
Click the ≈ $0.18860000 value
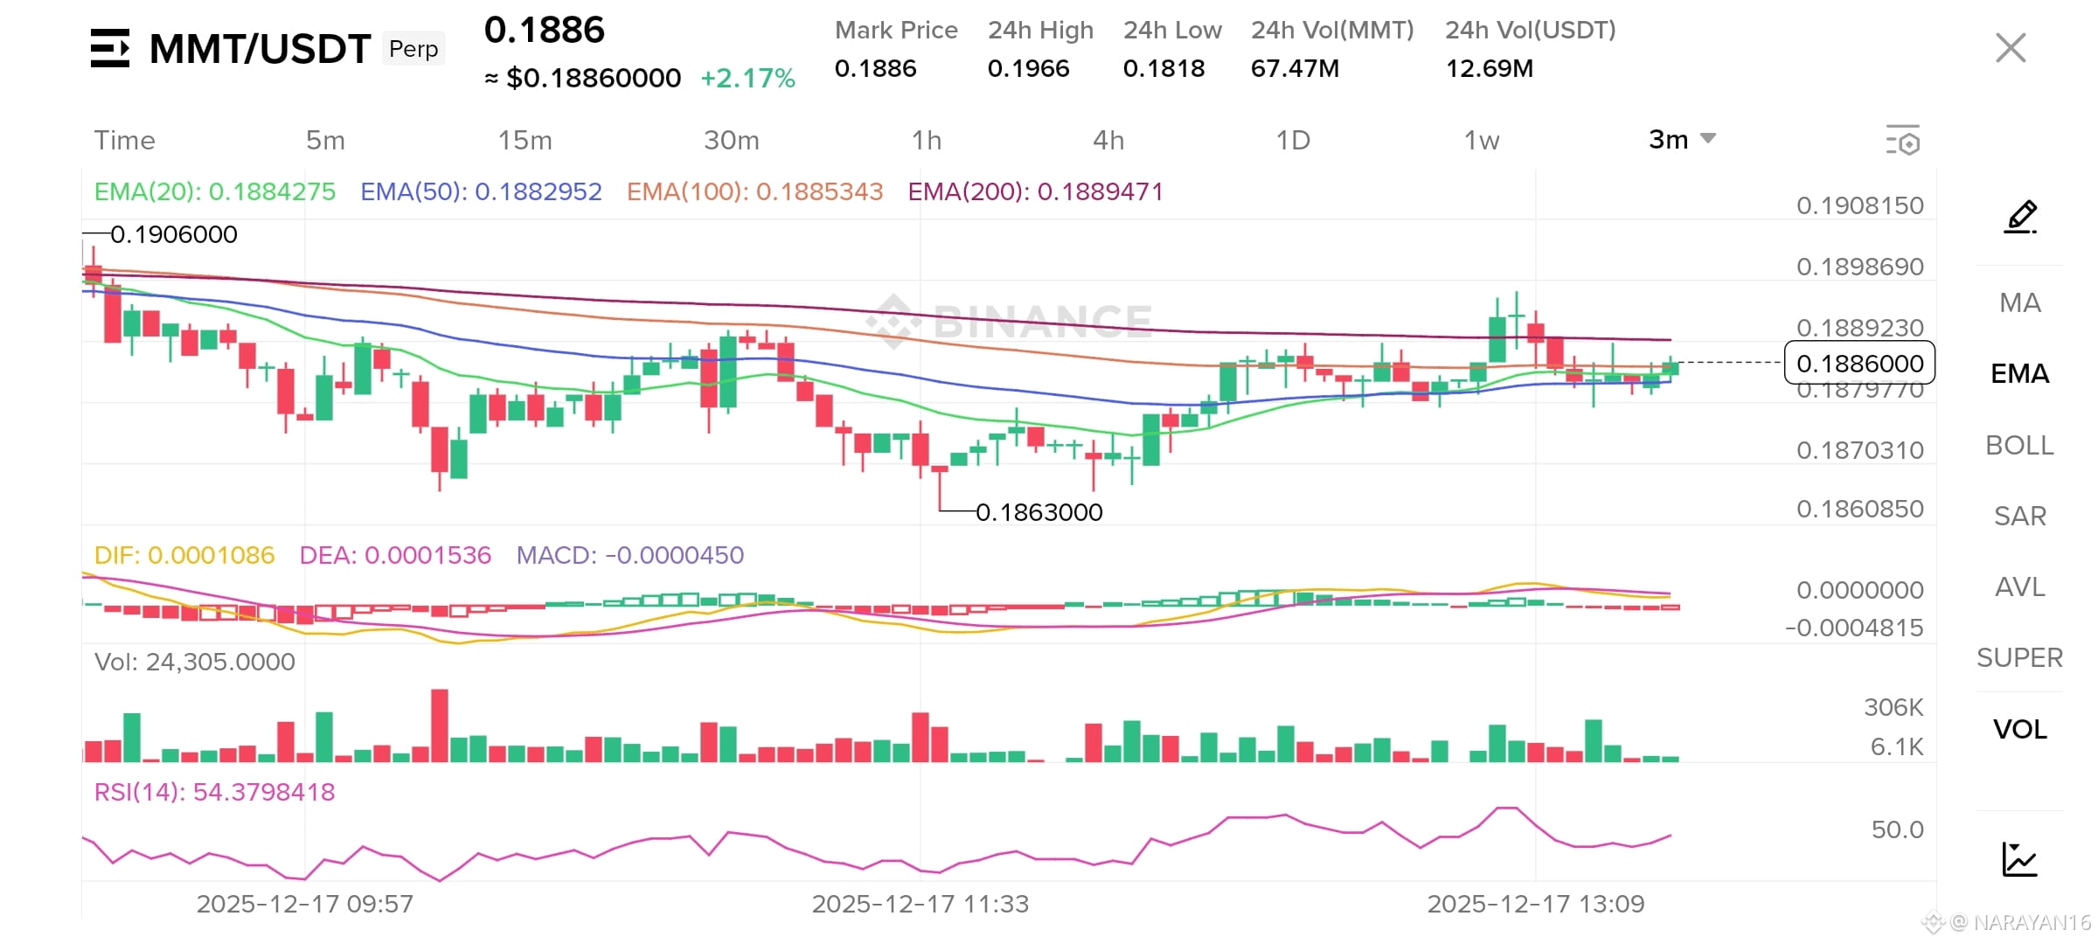[583, 79]
